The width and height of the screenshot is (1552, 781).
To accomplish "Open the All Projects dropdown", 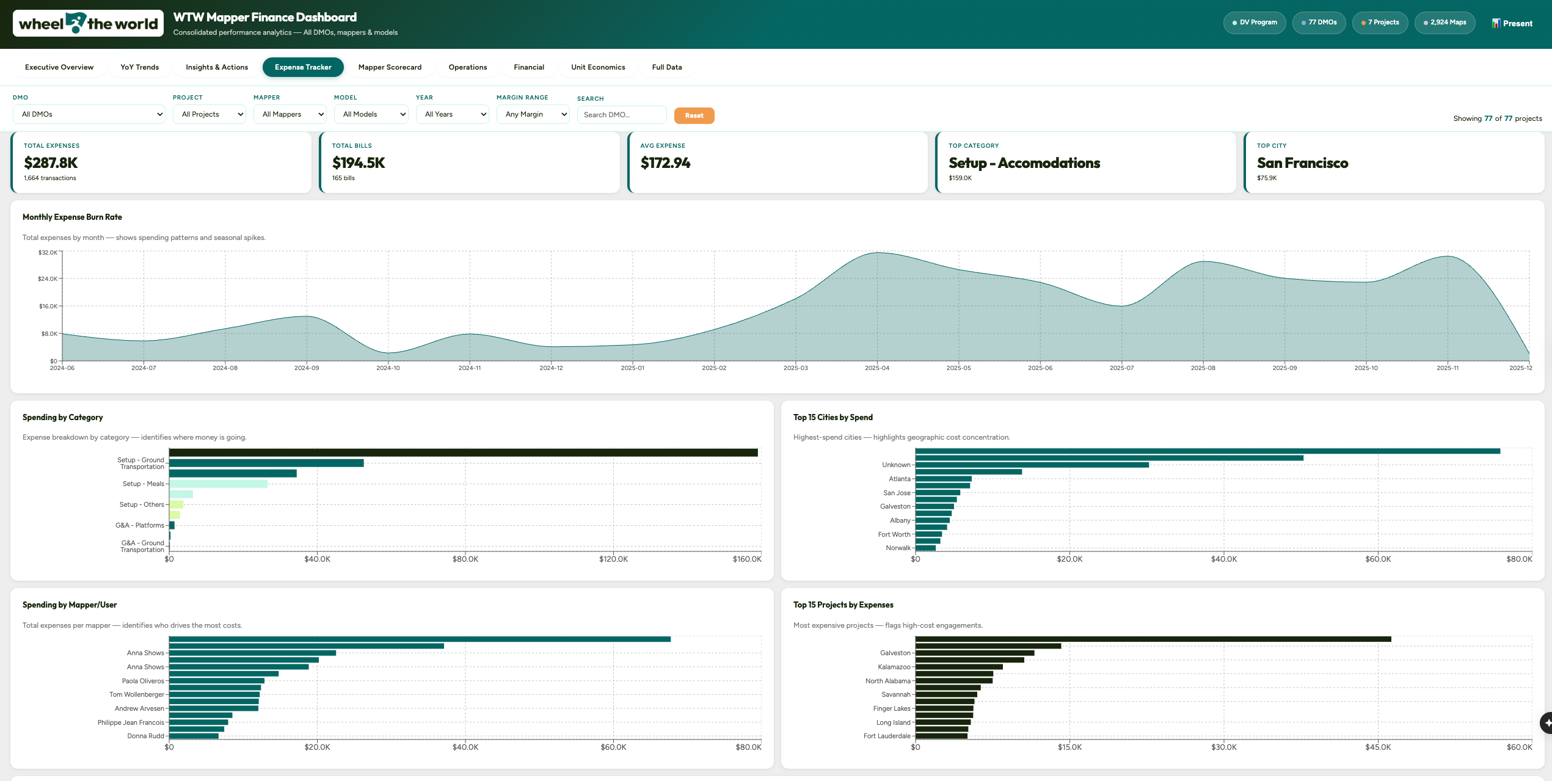I will 209,114.
